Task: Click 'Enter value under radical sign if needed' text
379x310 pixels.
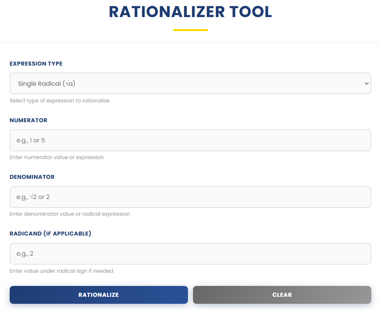Action: (61, 271)
